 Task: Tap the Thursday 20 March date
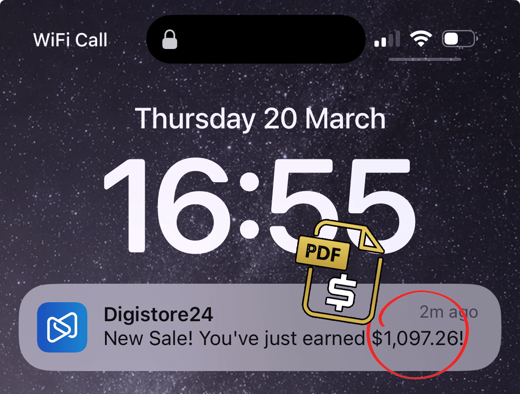pos(260,119)
